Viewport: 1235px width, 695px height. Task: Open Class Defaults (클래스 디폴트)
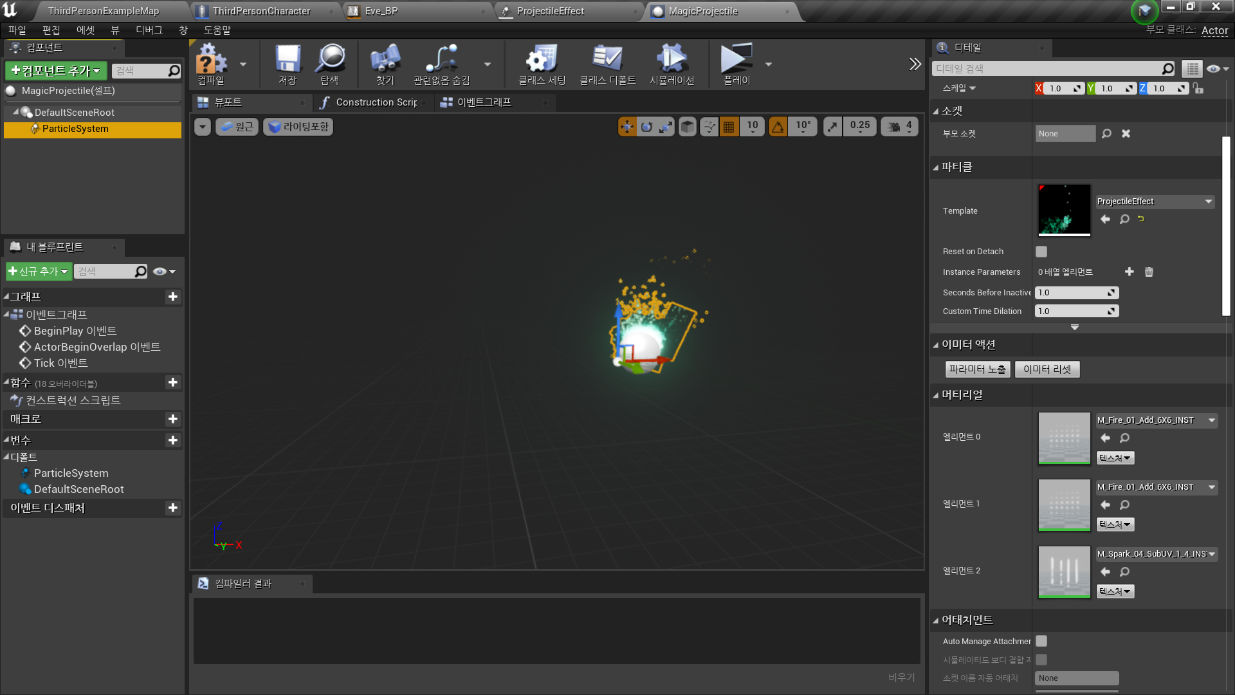[x=607, y=64]
